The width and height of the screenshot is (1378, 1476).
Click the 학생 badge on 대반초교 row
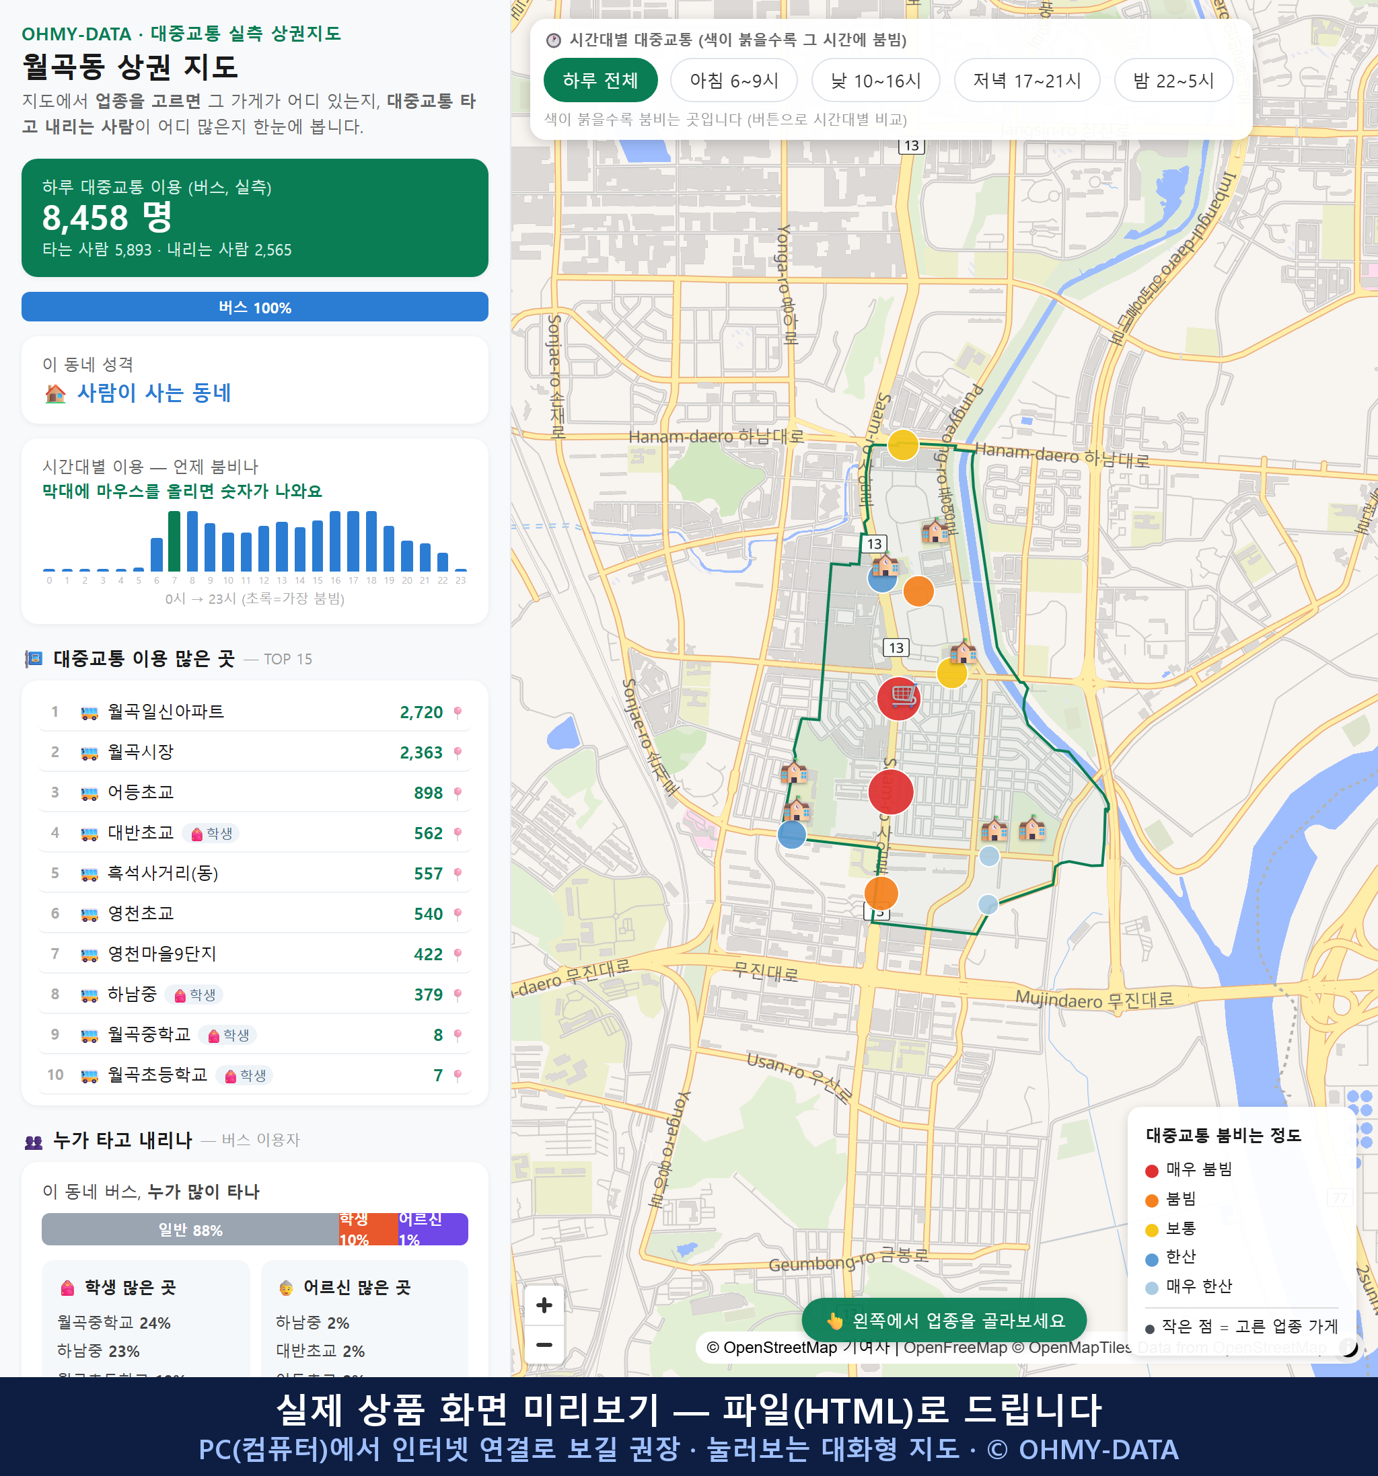[x=211, y=833]
